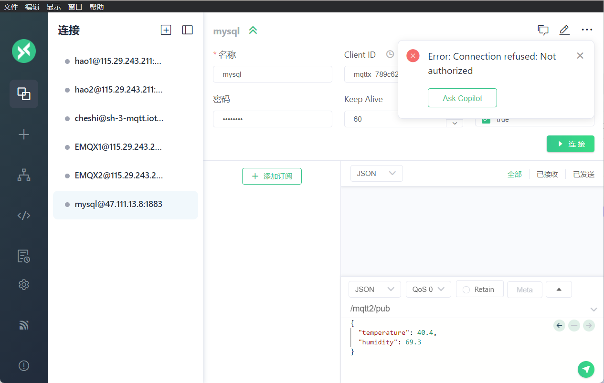Collapse the mysql connection details chevron
The height and width of the screenshot is (383, 604).
253,31
